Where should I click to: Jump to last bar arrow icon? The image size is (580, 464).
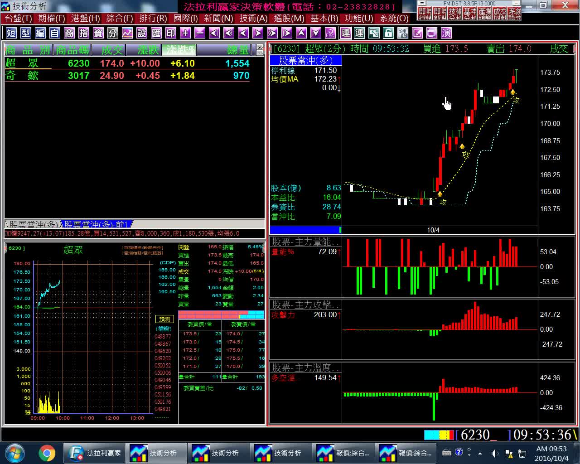287,33
